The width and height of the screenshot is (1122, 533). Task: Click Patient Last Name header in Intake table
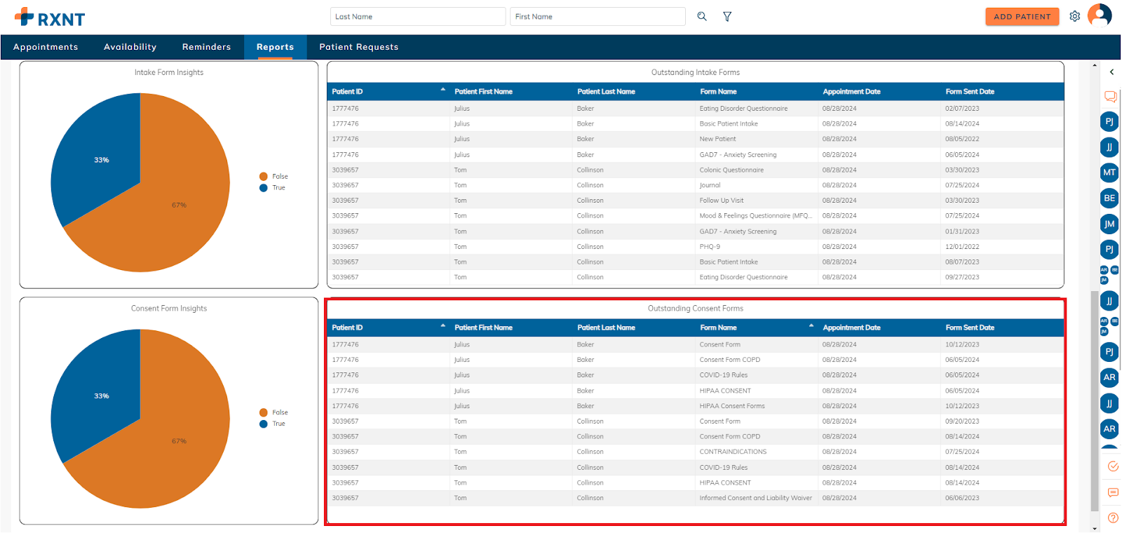(x=606, y=92)
